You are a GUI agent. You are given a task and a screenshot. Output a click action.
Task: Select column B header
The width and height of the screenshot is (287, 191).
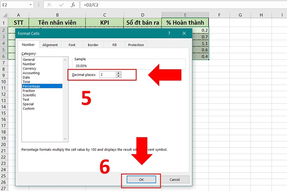(57, 15)
